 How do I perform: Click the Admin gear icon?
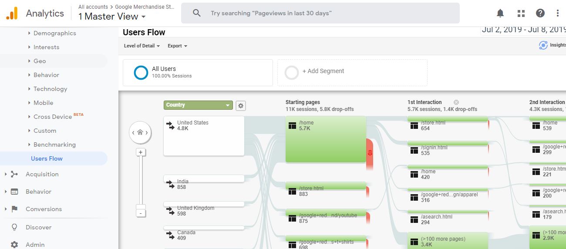tap(14, 245)
